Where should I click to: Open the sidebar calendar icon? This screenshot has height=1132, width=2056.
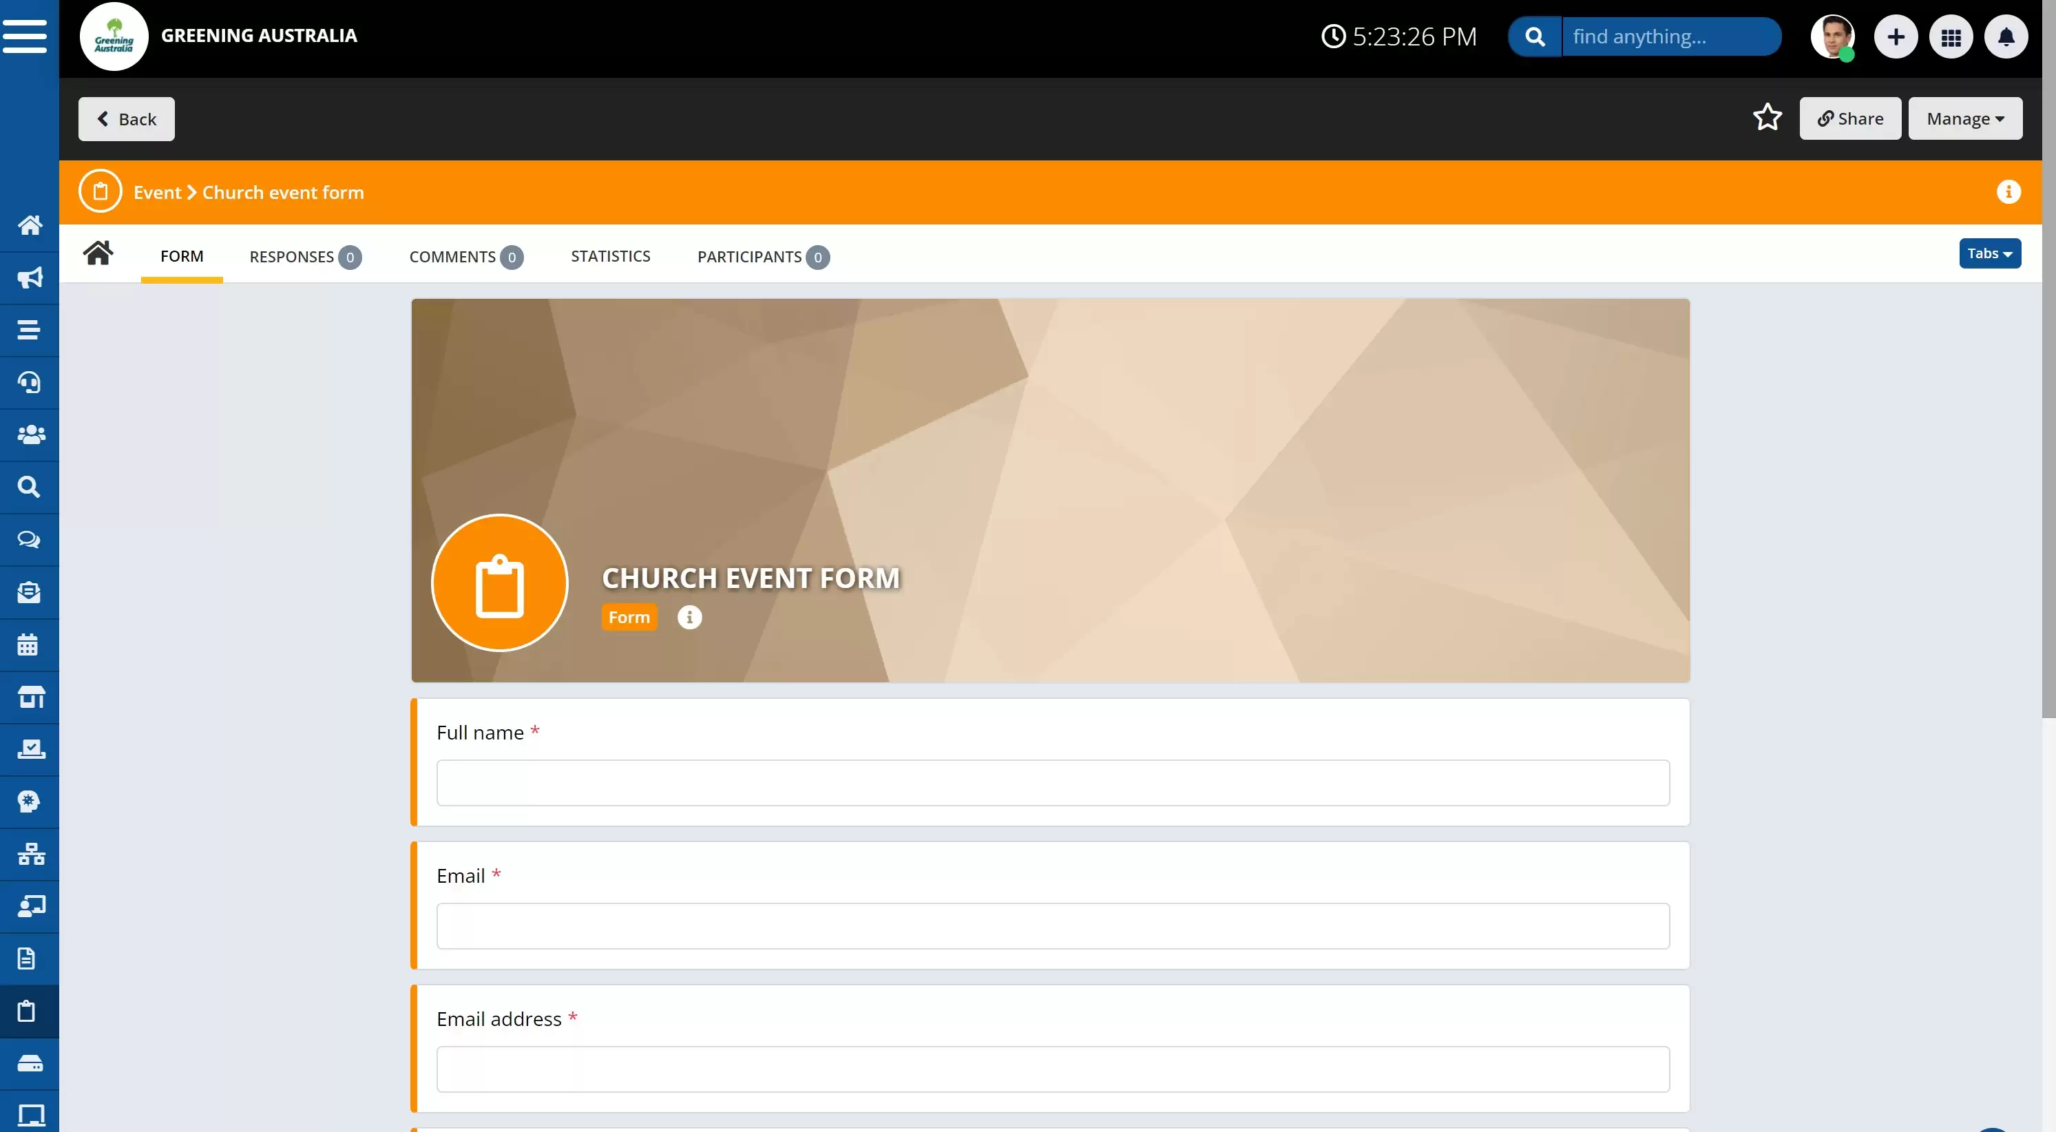(x=30, y=644)
